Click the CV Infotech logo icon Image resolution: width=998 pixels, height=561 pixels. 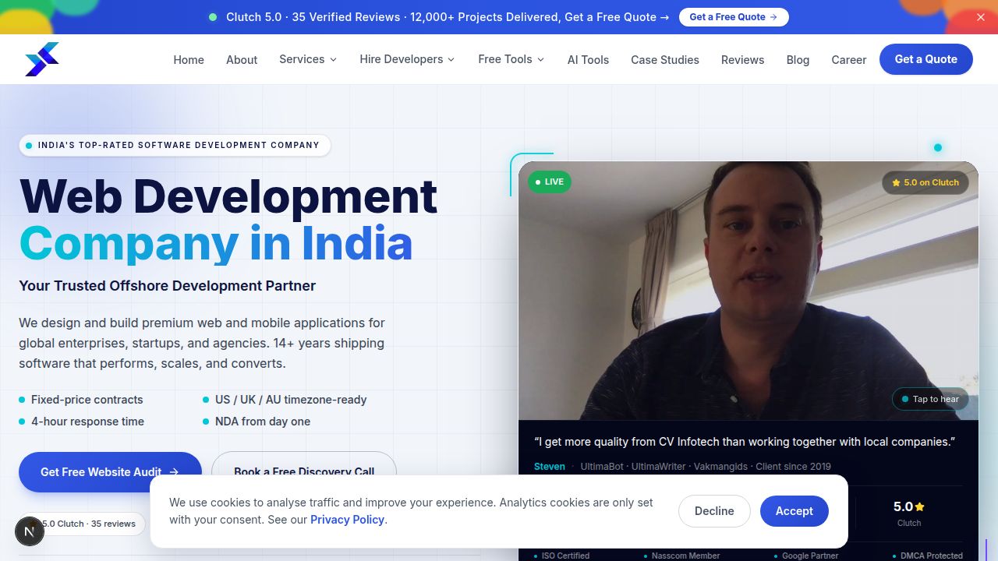click(x=42, y=59)
